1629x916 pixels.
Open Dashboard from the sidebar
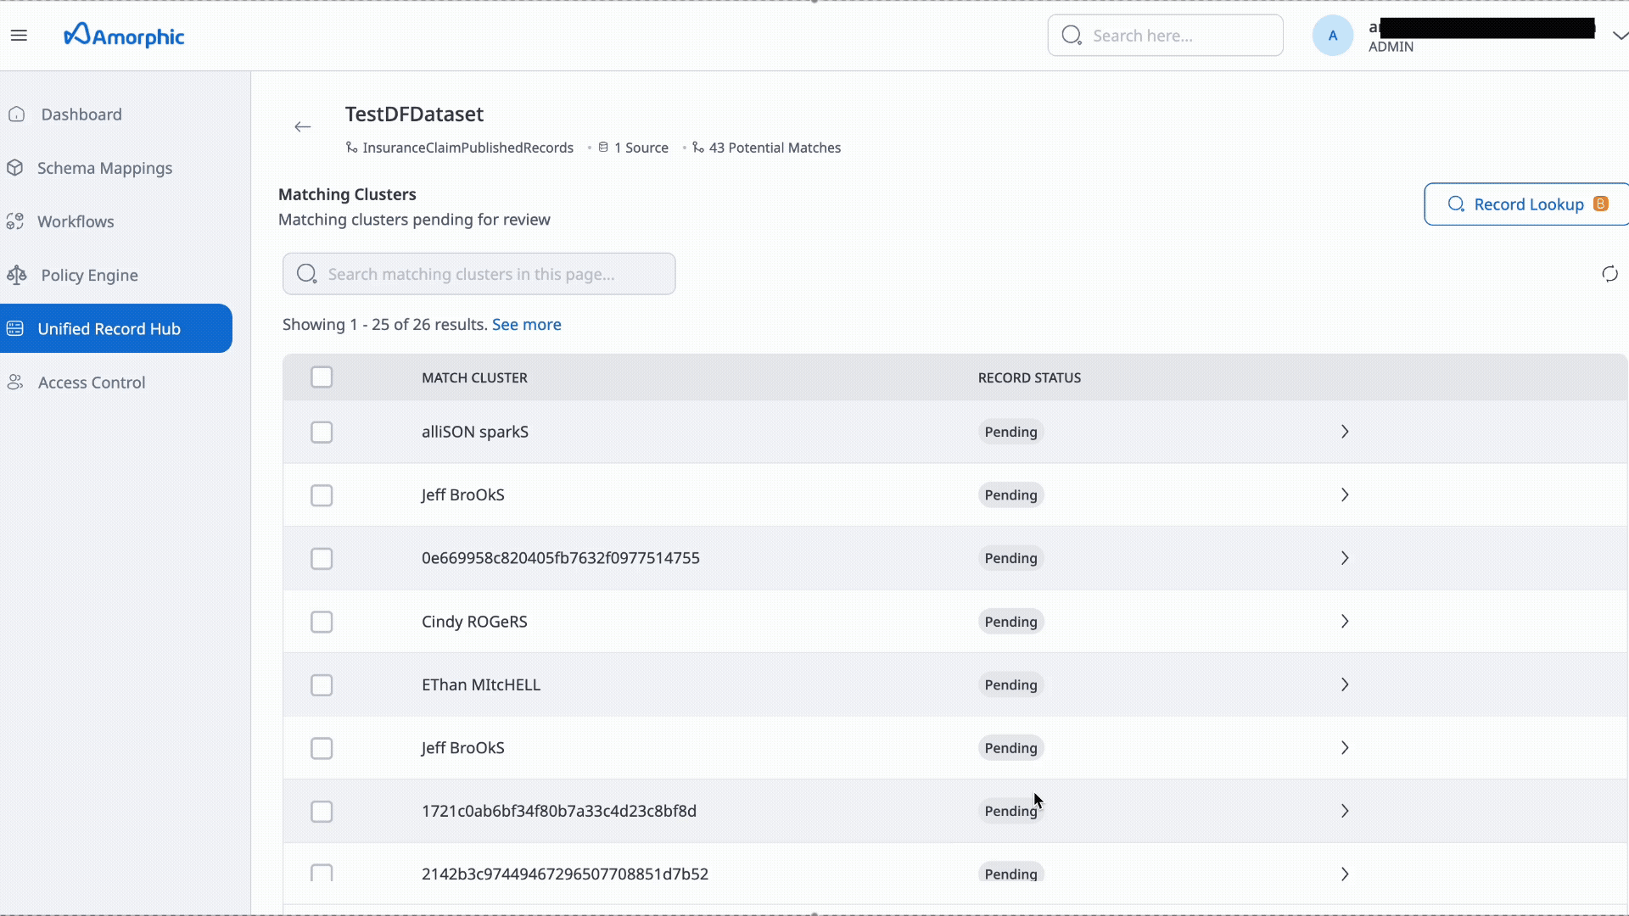(x=81, y=114)
